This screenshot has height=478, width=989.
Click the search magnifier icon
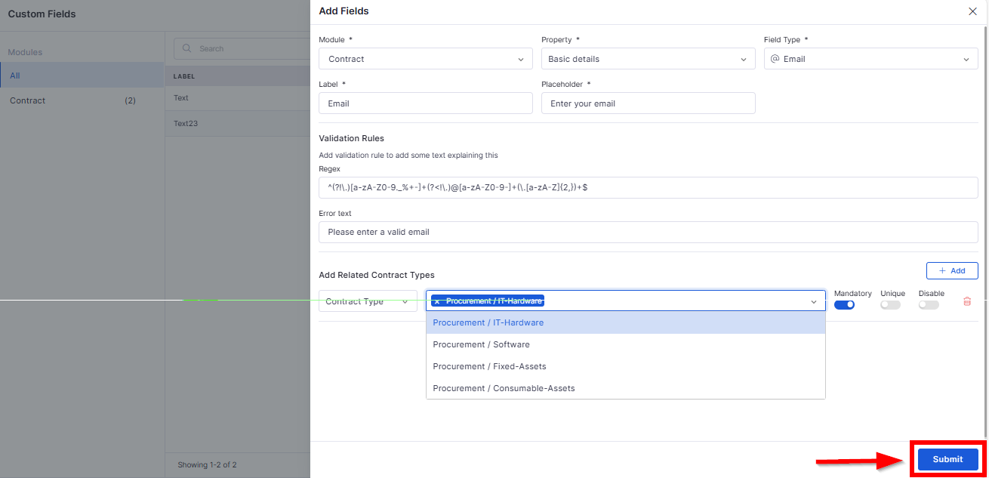[x=187, y=48]
